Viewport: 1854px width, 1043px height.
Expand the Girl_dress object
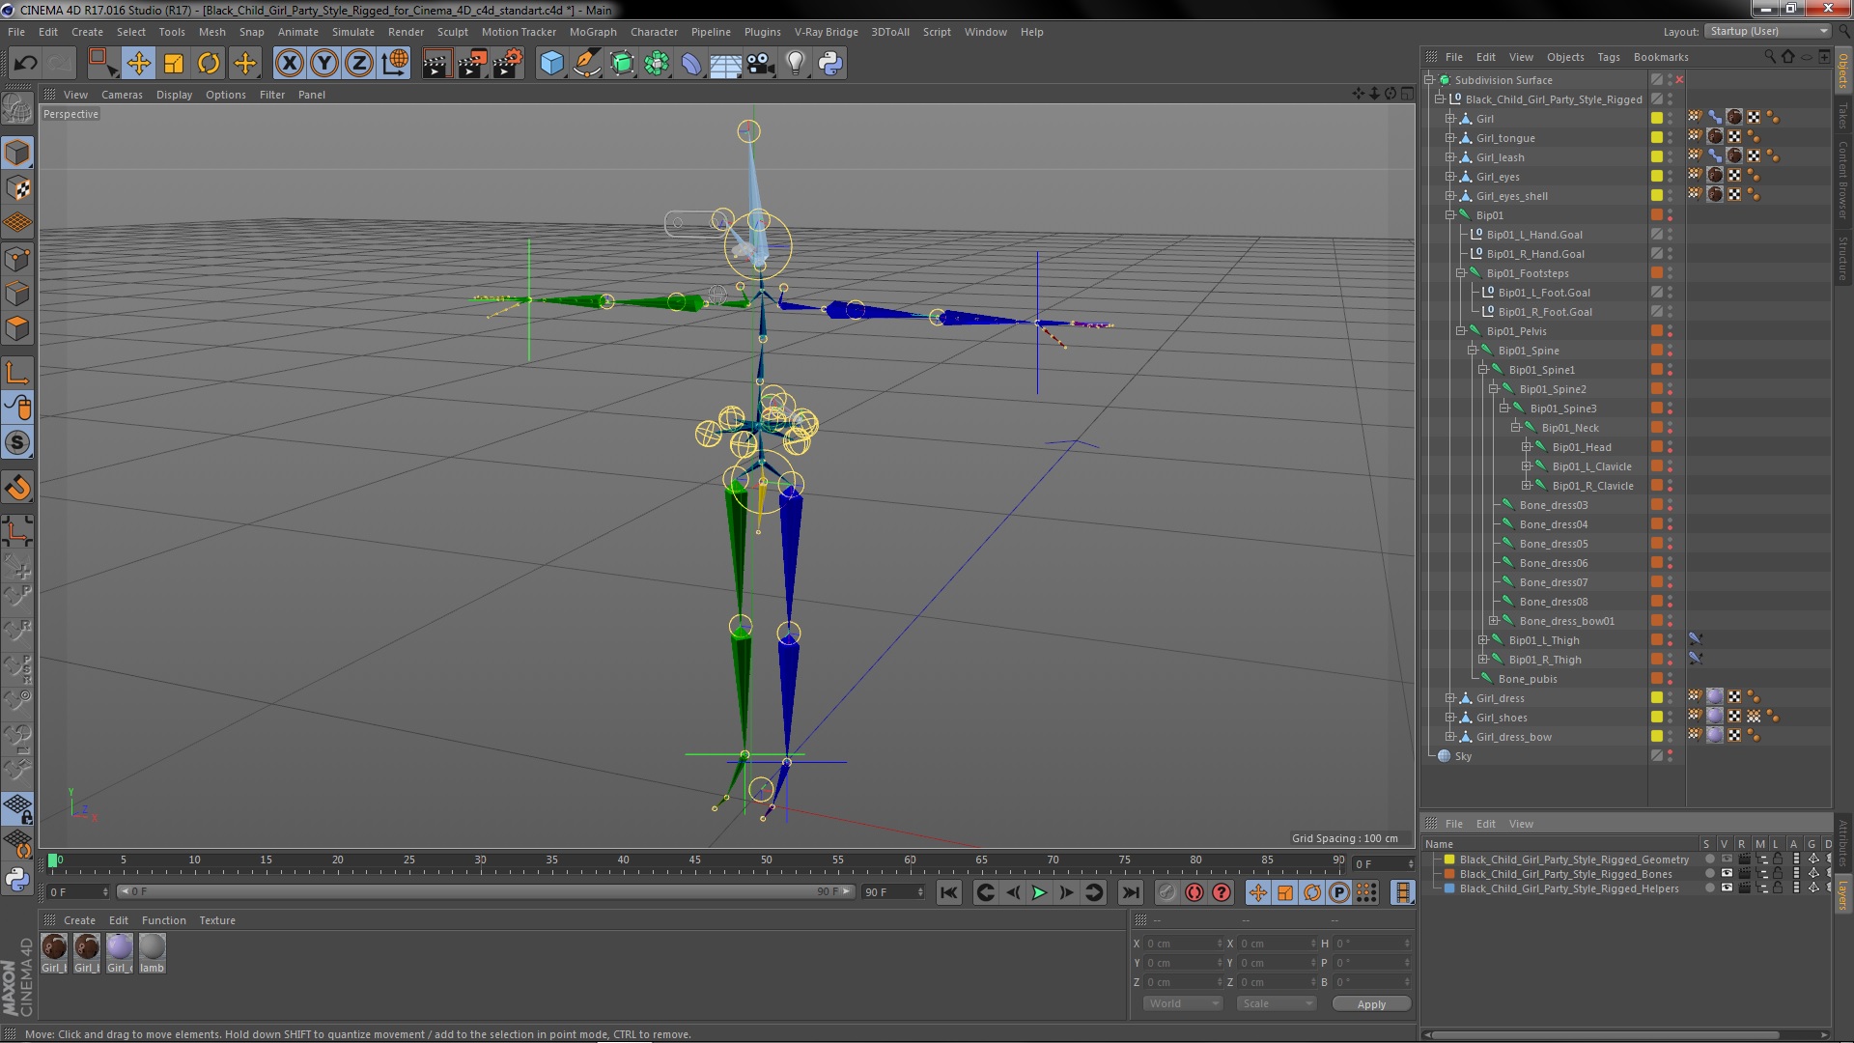(x=1449, y=698)
